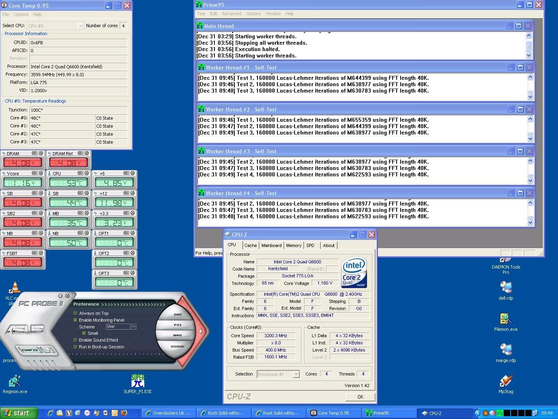Click the WMI button in PC Probe II
The height and width of the screenshot is (419, 558).
pos(178,335)
